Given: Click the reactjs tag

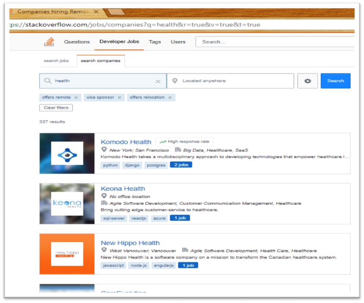Looking at the screenshot, I should 139,218.
